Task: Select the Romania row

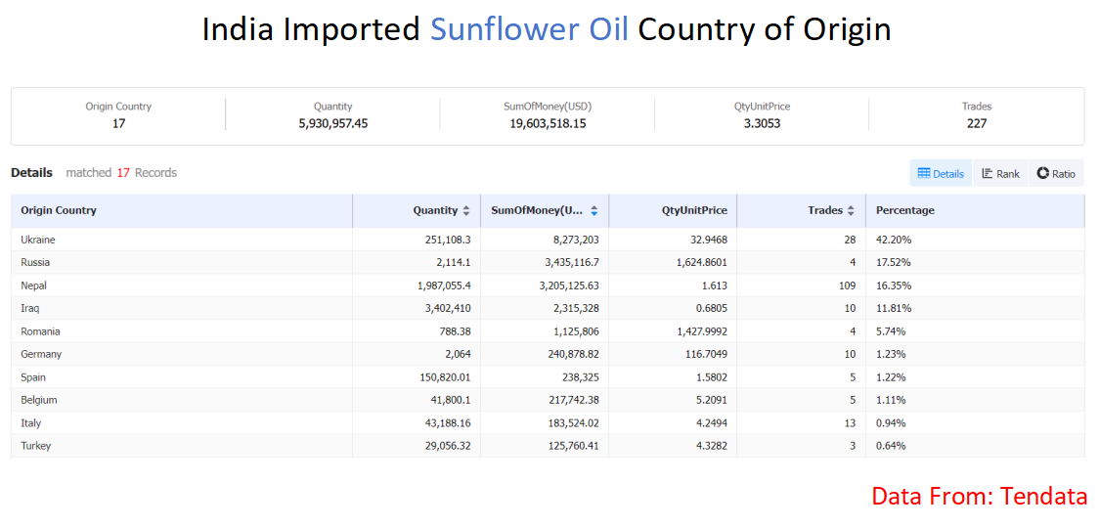Action: coord(549,331)
